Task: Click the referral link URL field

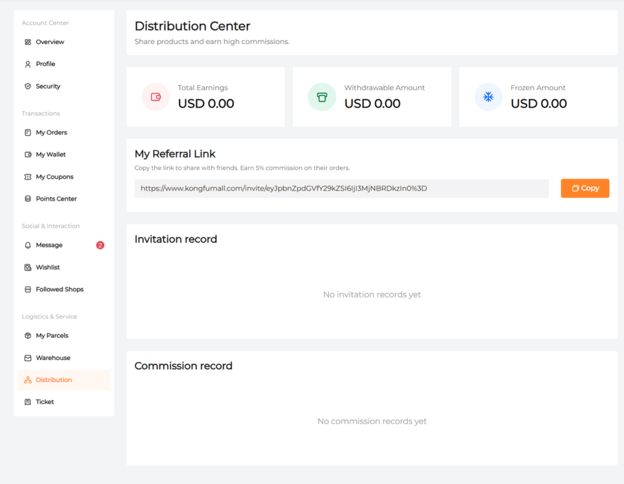Action: (341, 188)
